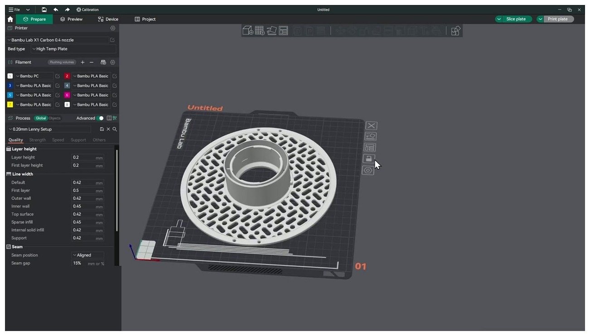590x336 pixels.
Task: Click the process settings list icon
Action: [109, 118]
